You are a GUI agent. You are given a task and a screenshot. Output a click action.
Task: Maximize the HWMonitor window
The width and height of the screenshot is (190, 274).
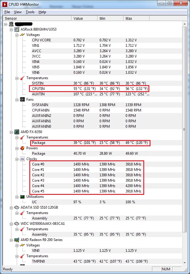(x=170, y=3)
